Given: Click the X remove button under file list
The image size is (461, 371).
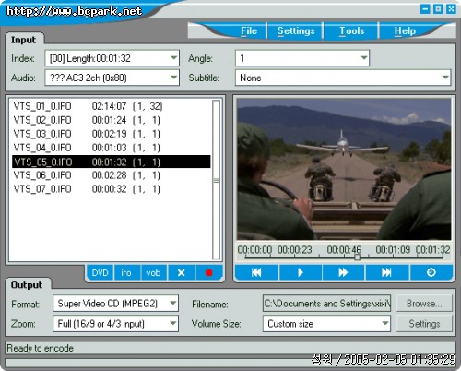Looking at the screenshot, I should pos(182,273).
